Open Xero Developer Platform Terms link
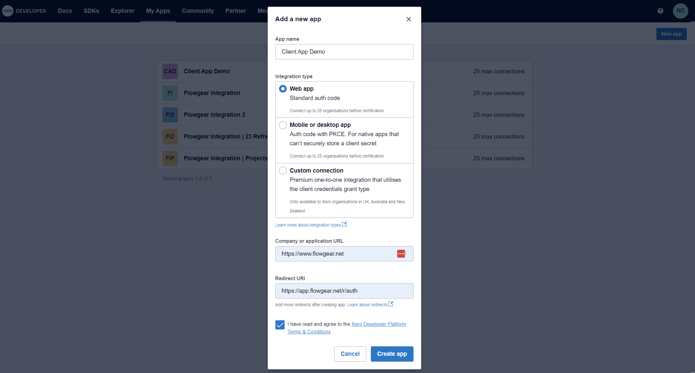 click(x=379, y=324)
